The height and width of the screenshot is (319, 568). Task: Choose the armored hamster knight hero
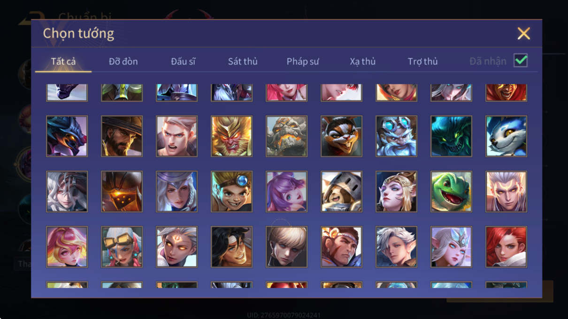pyautogui.click(x=341, y=192)
